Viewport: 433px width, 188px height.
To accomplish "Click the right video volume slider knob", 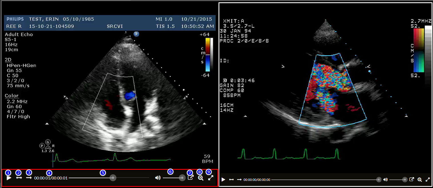I will tap(404, 180).
